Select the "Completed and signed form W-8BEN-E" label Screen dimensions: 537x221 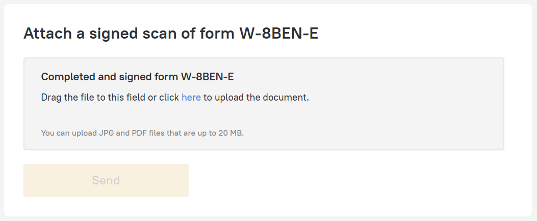click(x=137, y=77)
